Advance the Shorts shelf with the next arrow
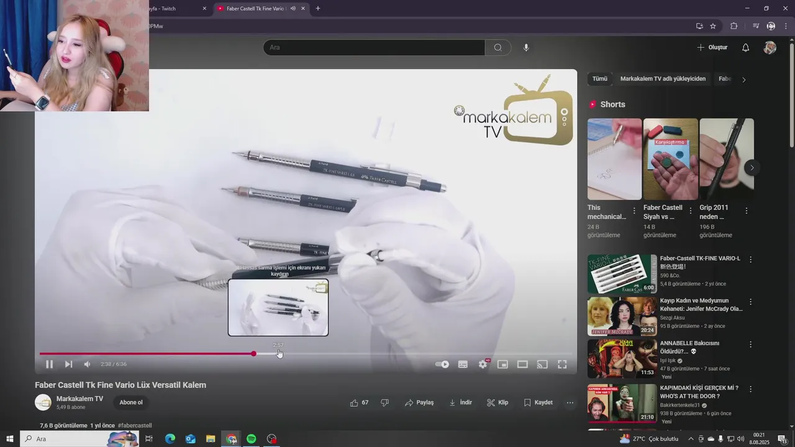Viewport: 795px width, 447px height. click(752, 168)
